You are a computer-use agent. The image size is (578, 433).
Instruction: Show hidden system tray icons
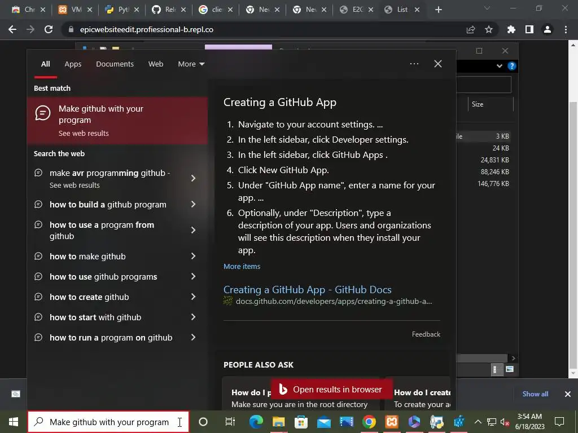point(478,422)
